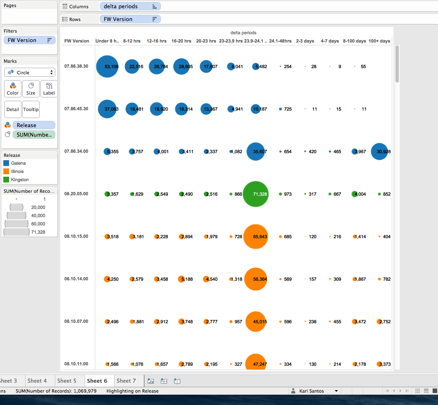Select the Galena blue legend swatch
This screenshot has height=405, width=438.
click(6, 163)
